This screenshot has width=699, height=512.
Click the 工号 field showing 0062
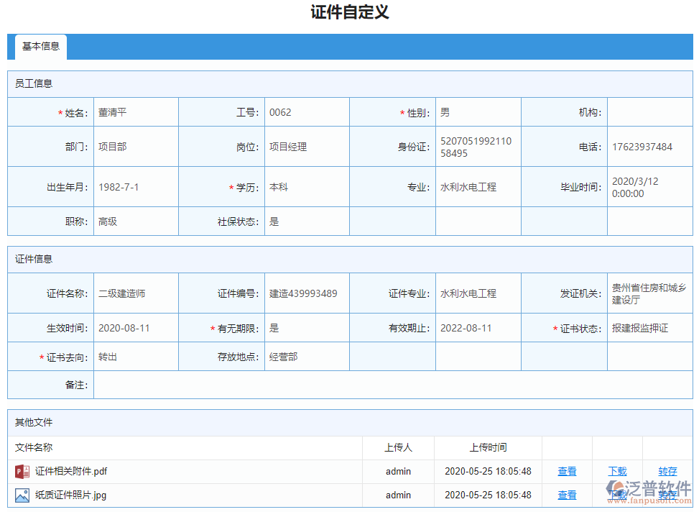point(307,112)
